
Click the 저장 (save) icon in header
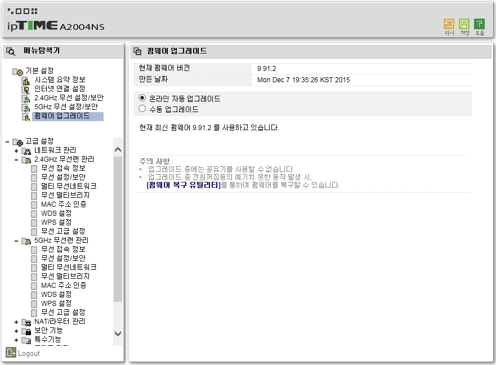coord(464,24)
